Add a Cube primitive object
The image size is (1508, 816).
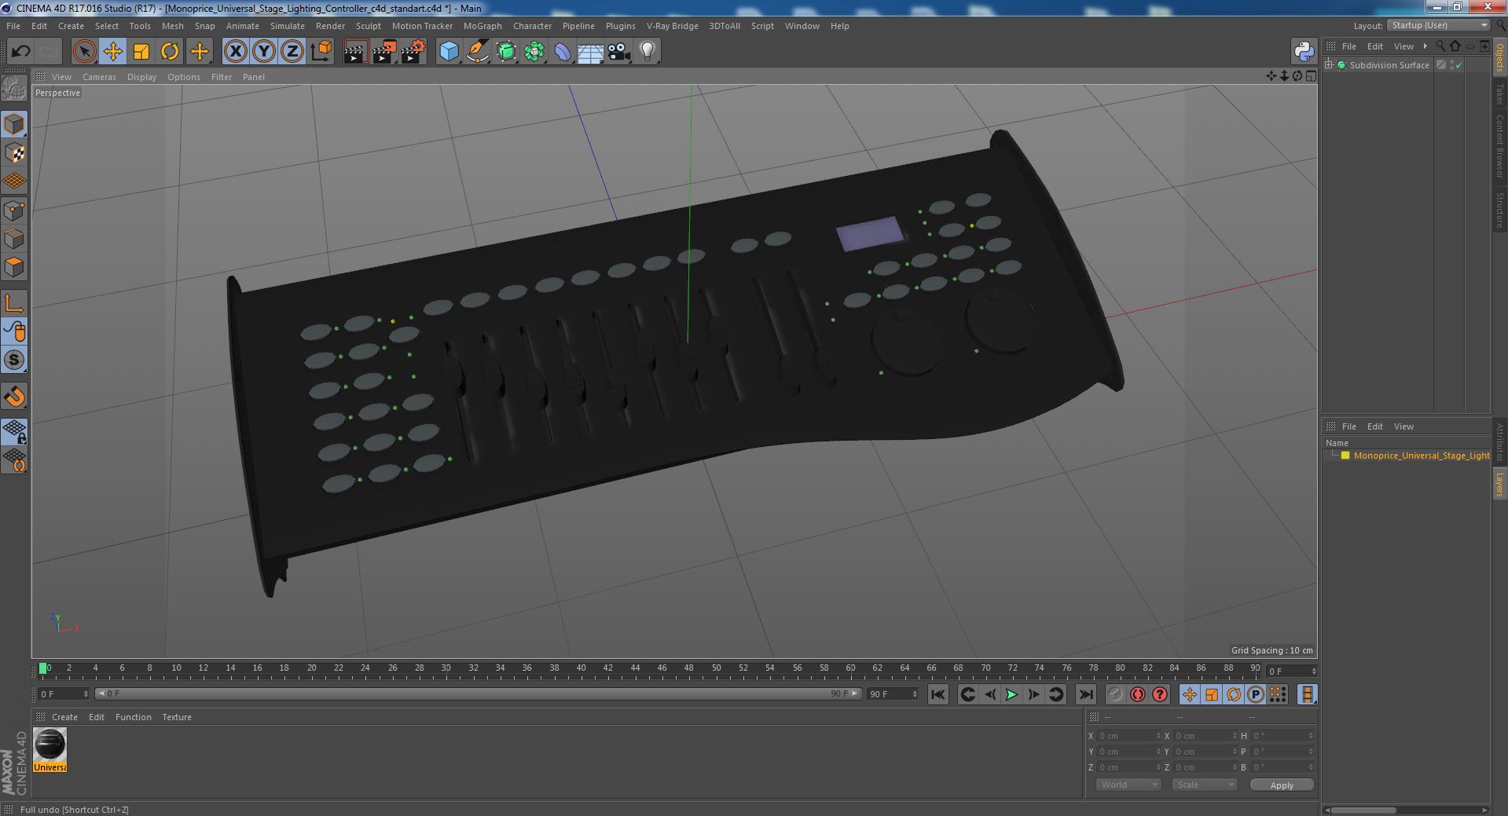pyautogui.click(x=449, y=52)
